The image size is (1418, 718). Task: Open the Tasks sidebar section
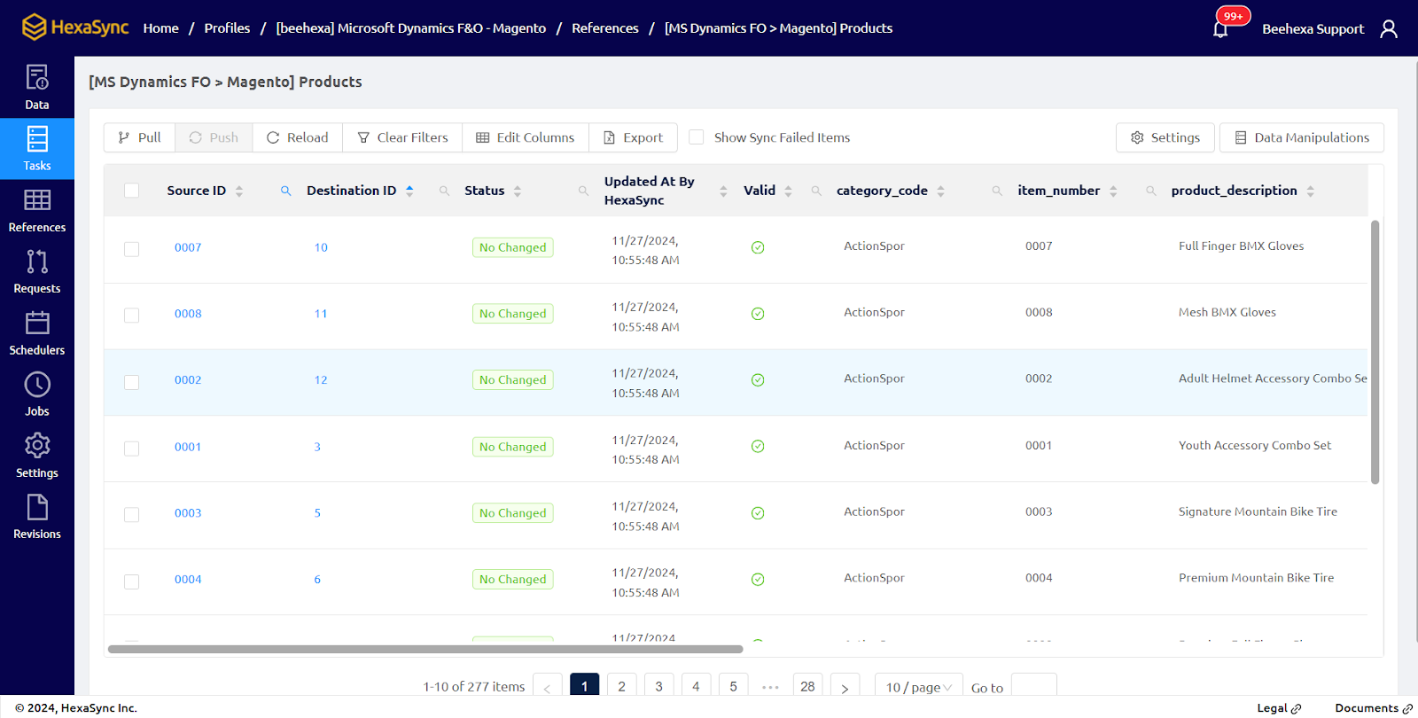[x=37, y=149]
